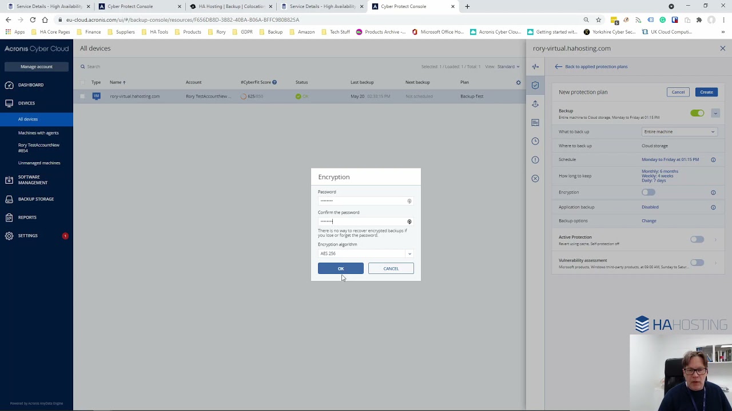The height and width of the screenshot is (411, 732).
Task: Tick the checkbox for rory-virtual.hahosting.com row
Action: click(x=82, y=96)
